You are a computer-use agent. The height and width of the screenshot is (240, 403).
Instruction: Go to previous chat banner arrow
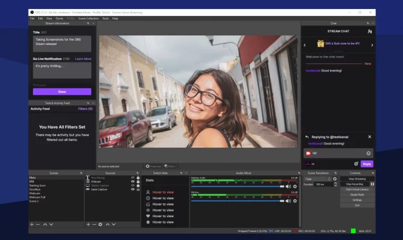(x=305, y=45)
